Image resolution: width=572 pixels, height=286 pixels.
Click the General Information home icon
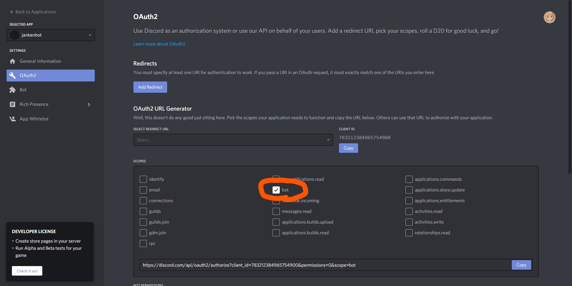click(x=12, y=61)
